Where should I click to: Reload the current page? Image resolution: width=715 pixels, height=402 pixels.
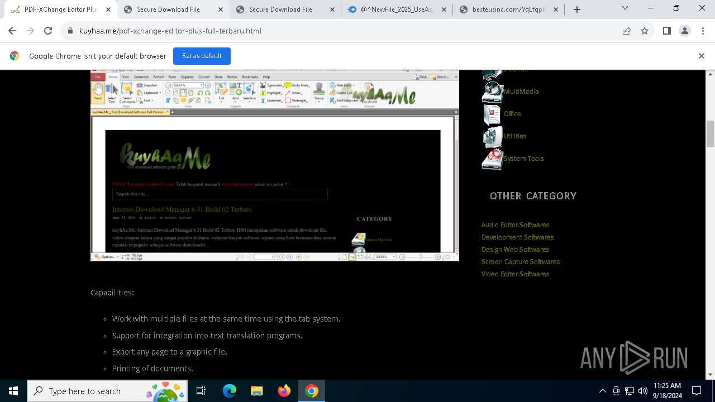point(48,31)
